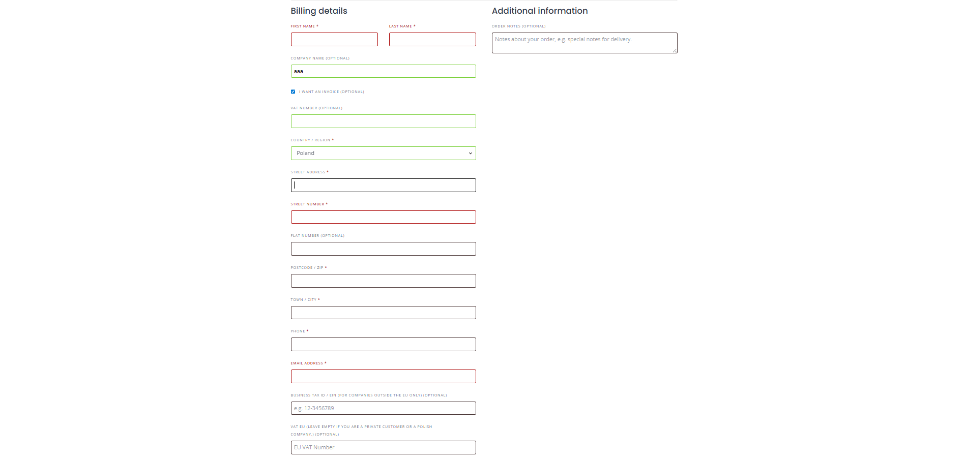Click the Last Name input field
Viewport: 965px width, 461px height.
432,40
